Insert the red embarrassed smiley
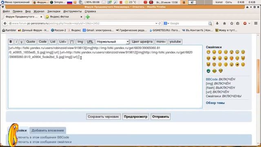This screenshot has width=261, height=147. tap(231, 58)
